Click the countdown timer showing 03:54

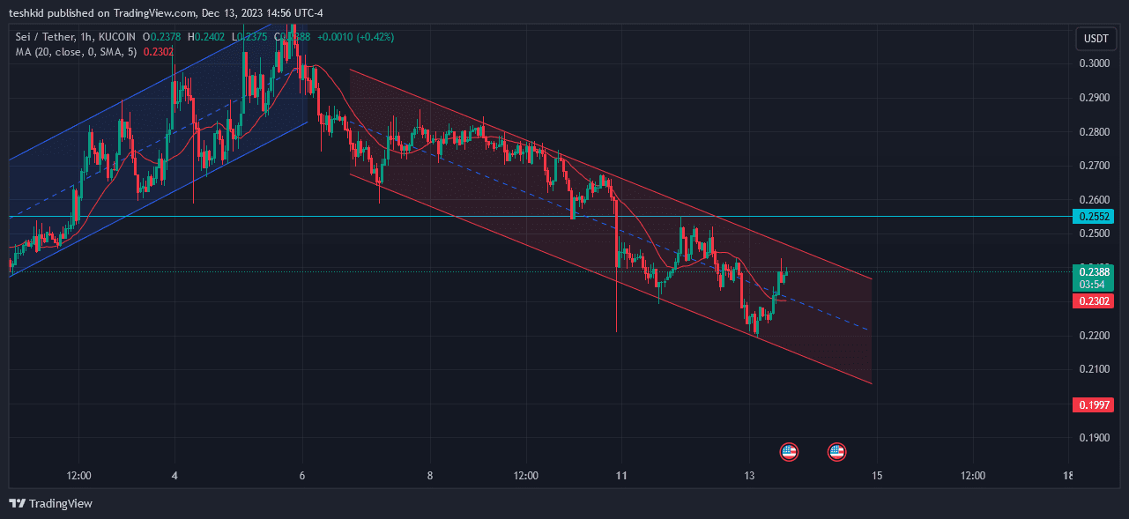[x=1093, y=285]
